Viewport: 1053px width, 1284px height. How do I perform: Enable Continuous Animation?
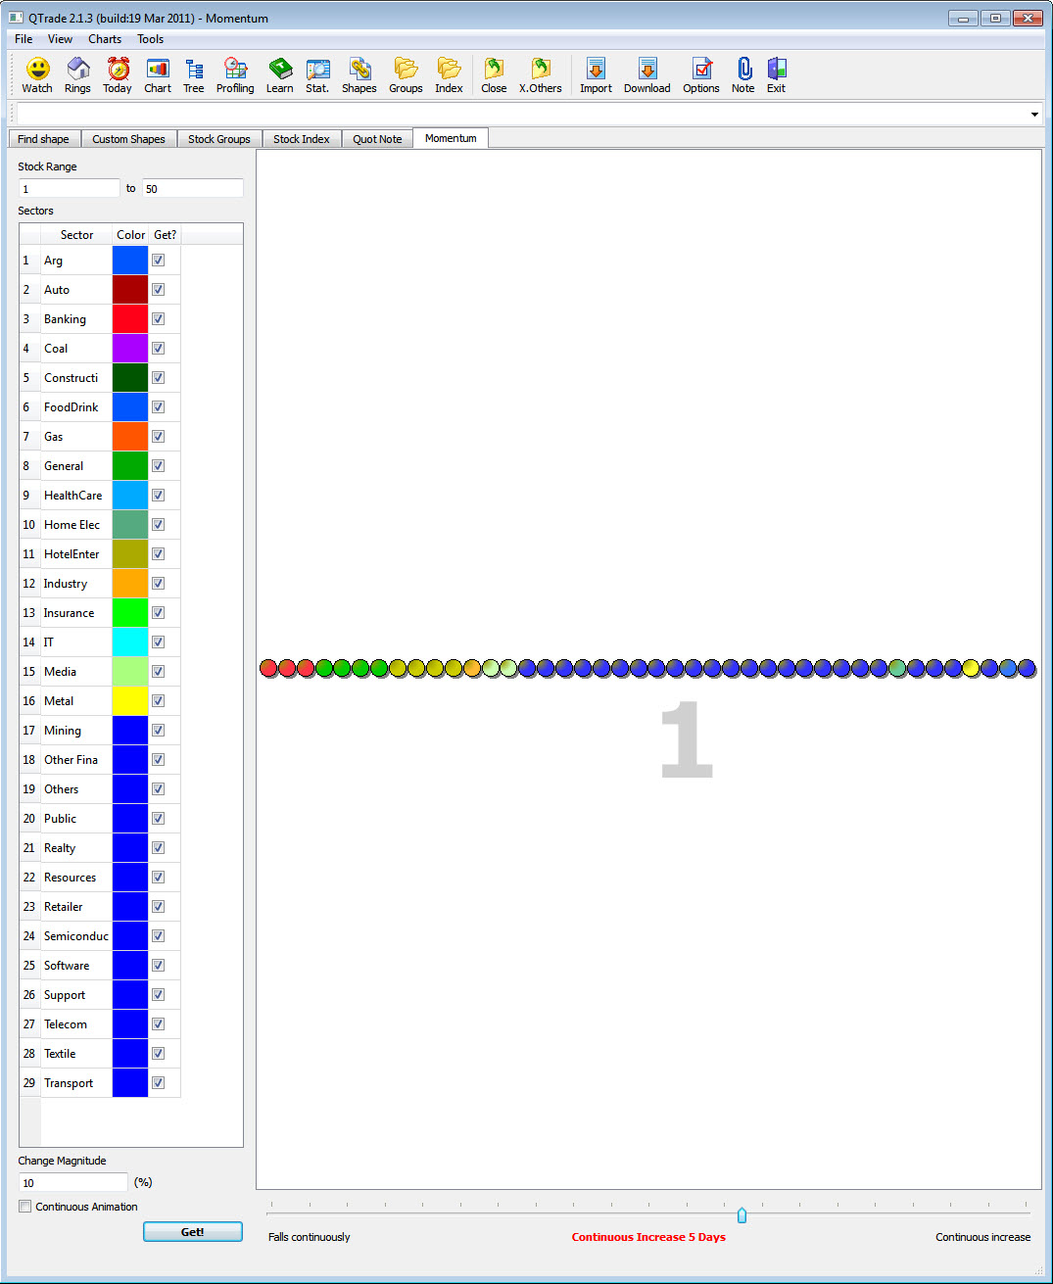(24, 1206)
